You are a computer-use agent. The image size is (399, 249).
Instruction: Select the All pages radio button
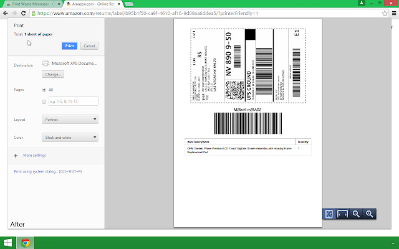click(x=44, y=90)
